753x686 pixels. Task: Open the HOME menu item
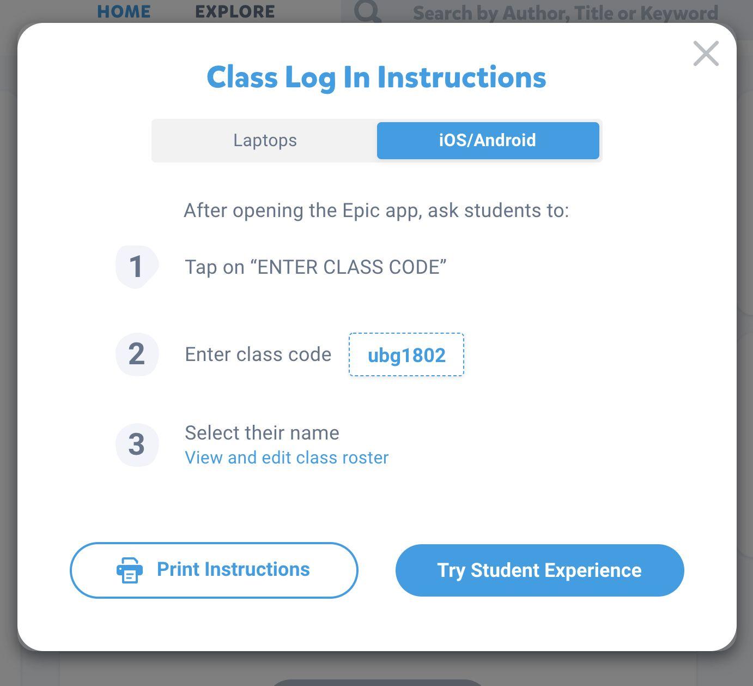pos(123,11)
